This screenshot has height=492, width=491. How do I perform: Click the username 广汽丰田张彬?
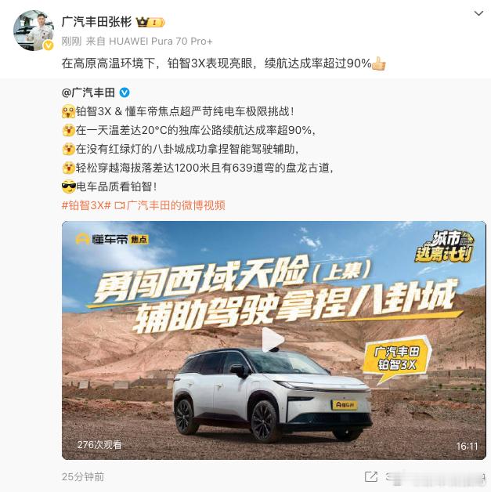(96, 22)
